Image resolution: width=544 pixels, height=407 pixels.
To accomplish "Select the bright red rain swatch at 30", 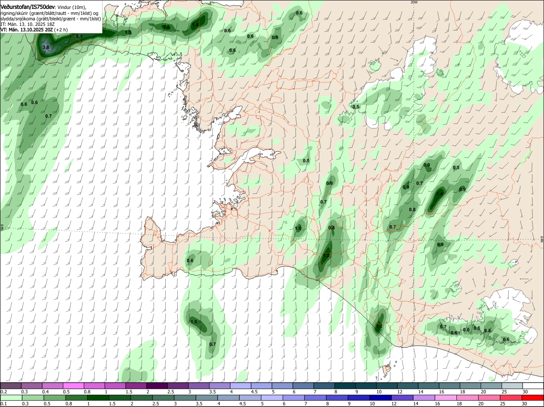I will [x=533, y=398].
